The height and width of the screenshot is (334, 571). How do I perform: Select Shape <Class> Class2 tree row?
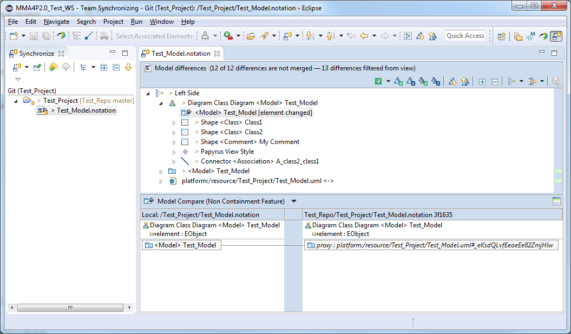click(231, 132)
